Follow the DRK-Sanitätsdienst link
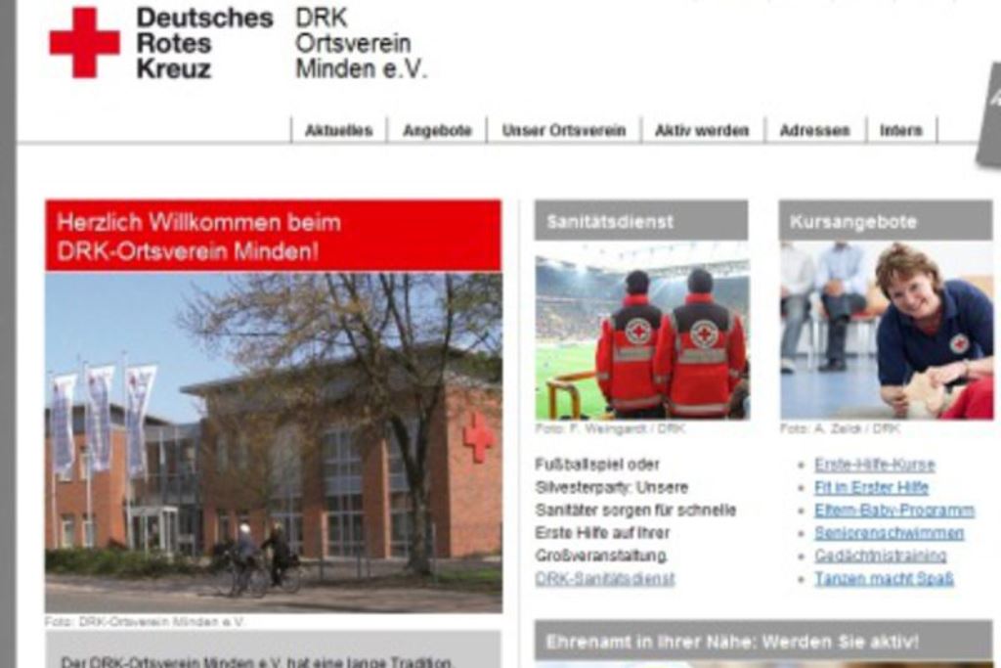The width and height of the screenshot is (1001, 668). pos(604,579)
